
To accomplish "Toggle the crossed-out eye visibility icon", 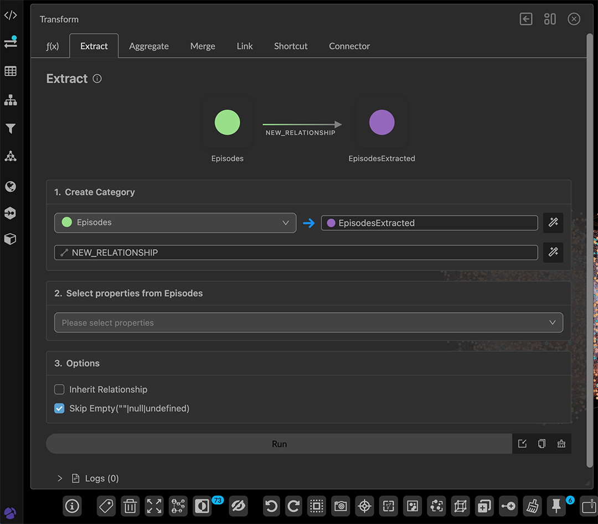I will [238, 506].
